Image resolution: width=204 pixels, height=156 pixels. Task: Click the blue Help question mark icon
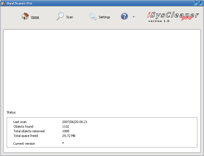(124, 16)
